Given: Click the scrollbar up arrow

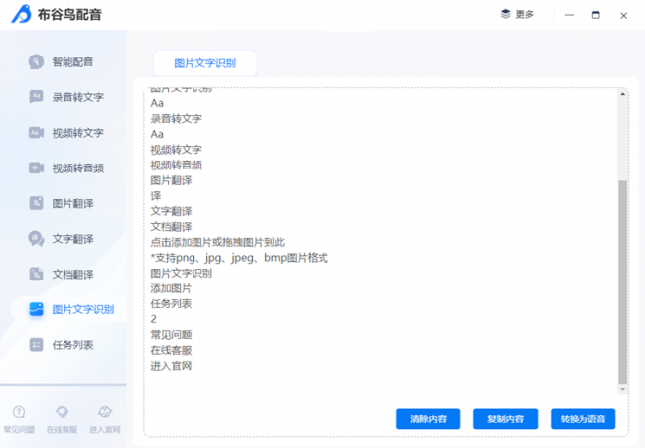Looking at the screenshot, I should pos(623,94).
